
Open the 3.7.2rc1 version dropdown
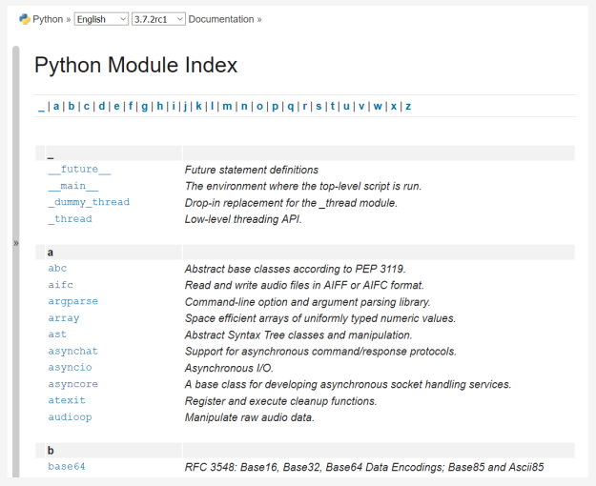pos(158,19)
